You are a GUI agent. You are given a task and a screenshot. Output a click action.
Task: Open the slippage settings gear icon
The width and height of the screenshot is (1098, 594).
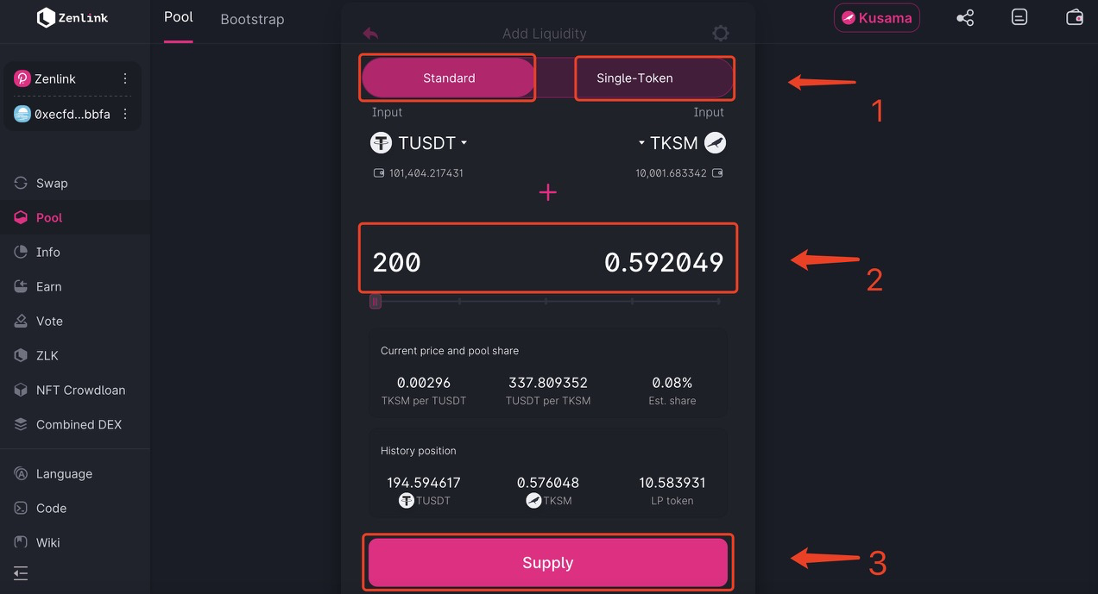(x=720, y=34)
